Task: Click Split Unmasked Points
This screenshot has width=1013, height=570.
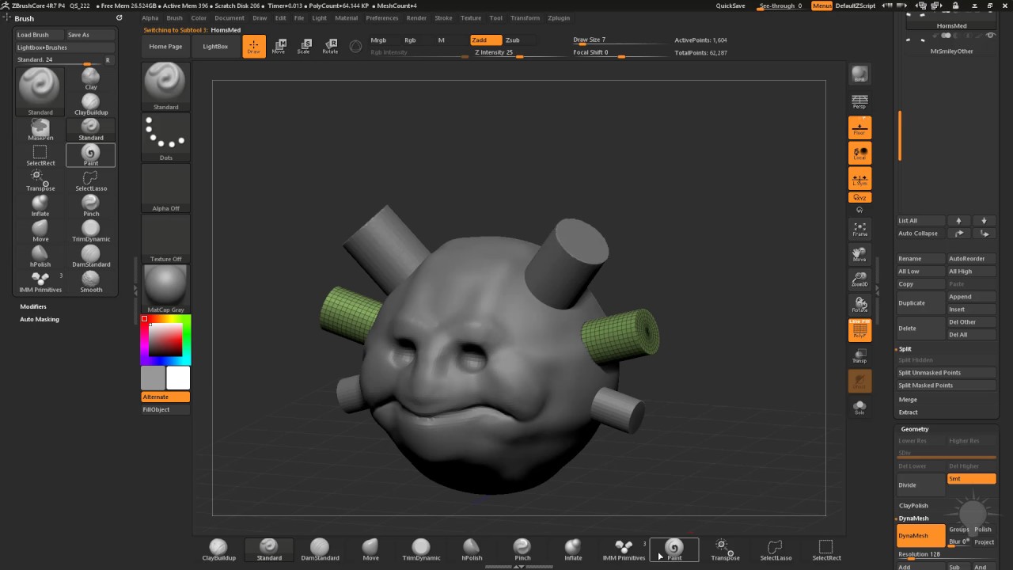Action: coord(946,373)
